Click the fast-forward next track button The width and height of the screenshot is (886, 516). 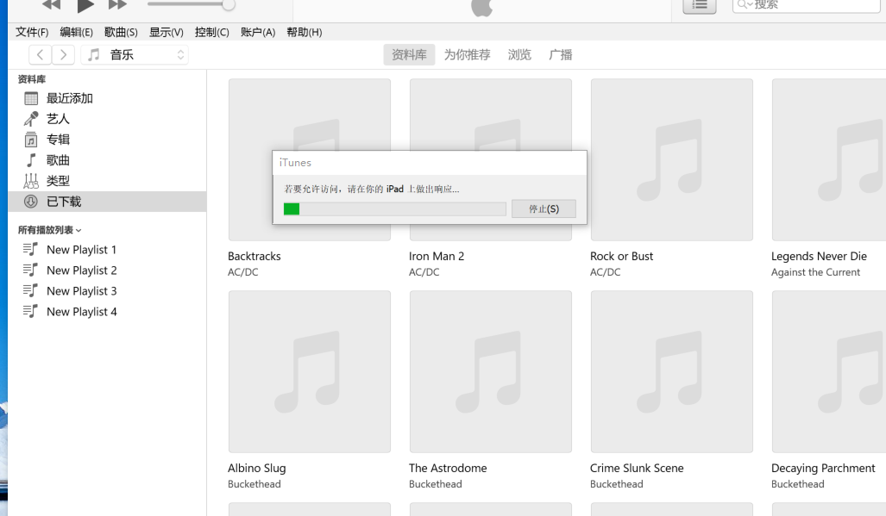pos(117,4)
